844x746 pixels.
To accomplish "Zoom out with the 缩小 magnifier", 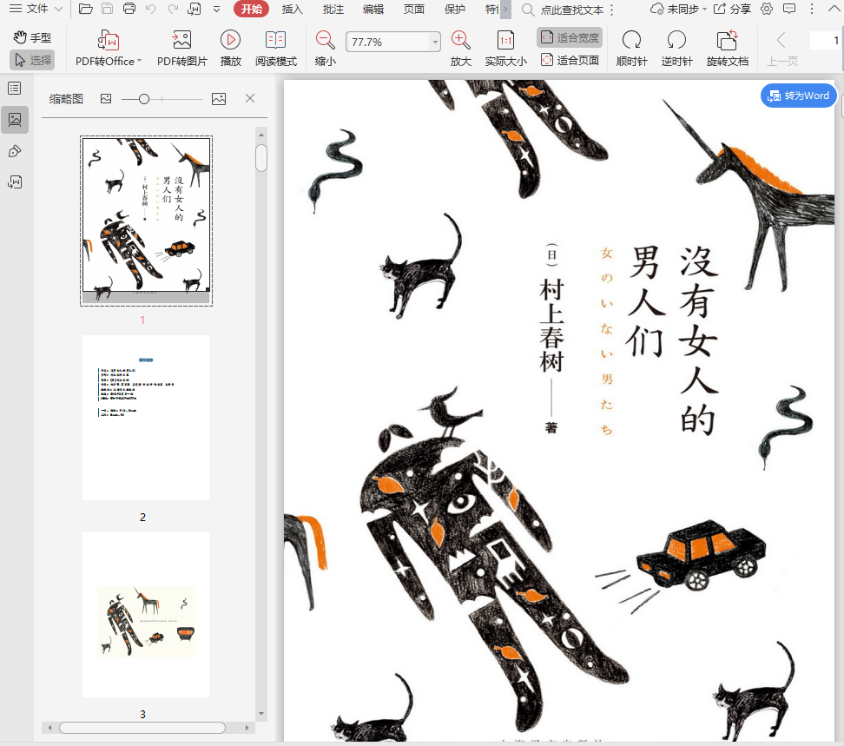I will (325, 41).
